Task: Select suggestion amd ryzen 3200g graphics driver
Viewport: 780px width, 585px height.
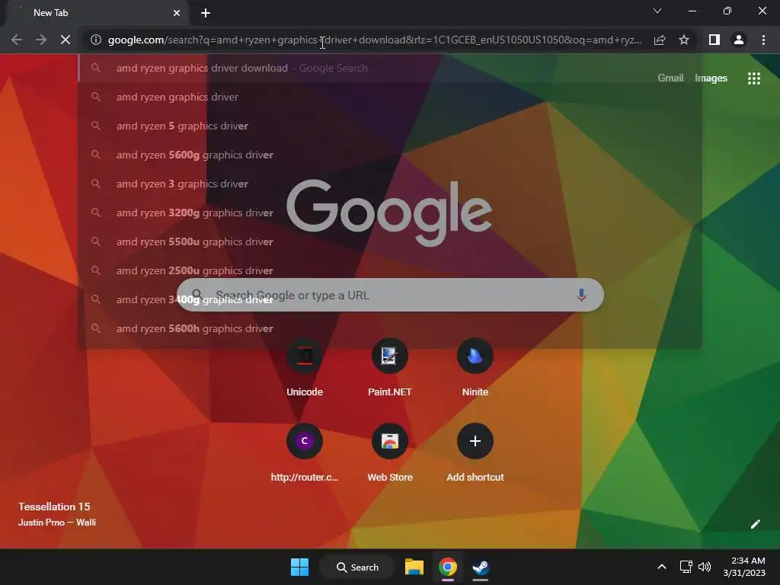Action: click(390, 213)
